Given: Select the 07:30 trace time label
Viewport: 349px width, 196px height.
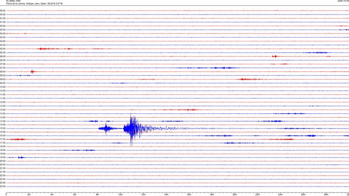Looking at the screenshot, I should click(x=3, y=68).
